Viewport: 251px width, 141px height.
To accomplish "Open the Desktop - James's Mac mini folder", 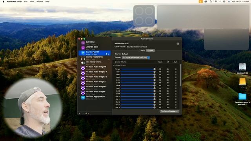I will click(242, 97).
